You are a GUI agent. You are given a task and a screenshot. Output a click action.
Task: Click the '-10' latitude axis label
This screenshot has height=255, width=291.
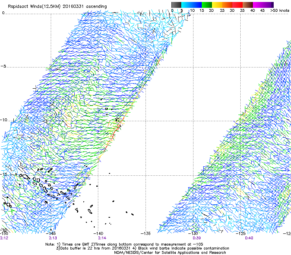pos(4,120)
